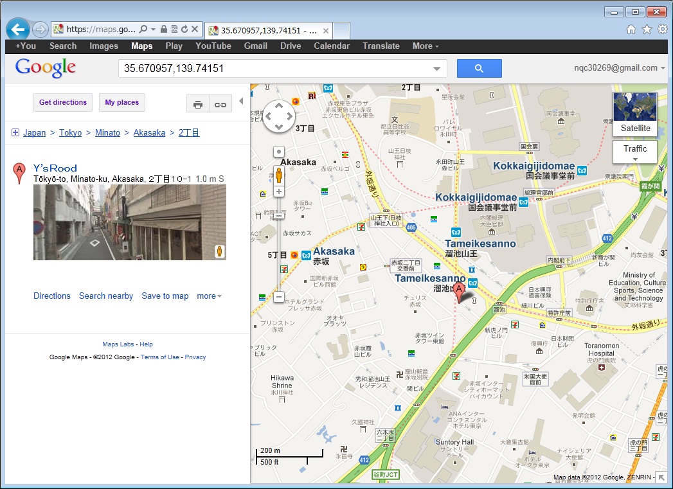The width and height of the screenshot is (673, 489).
Task: Expand the search box dropdown arrow
Action: coord(437,69)
